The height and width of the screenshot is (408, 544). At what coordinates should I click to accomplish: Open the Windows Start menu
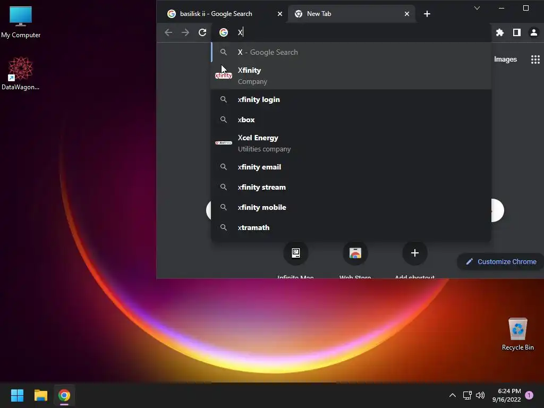[x=17, y=395]
